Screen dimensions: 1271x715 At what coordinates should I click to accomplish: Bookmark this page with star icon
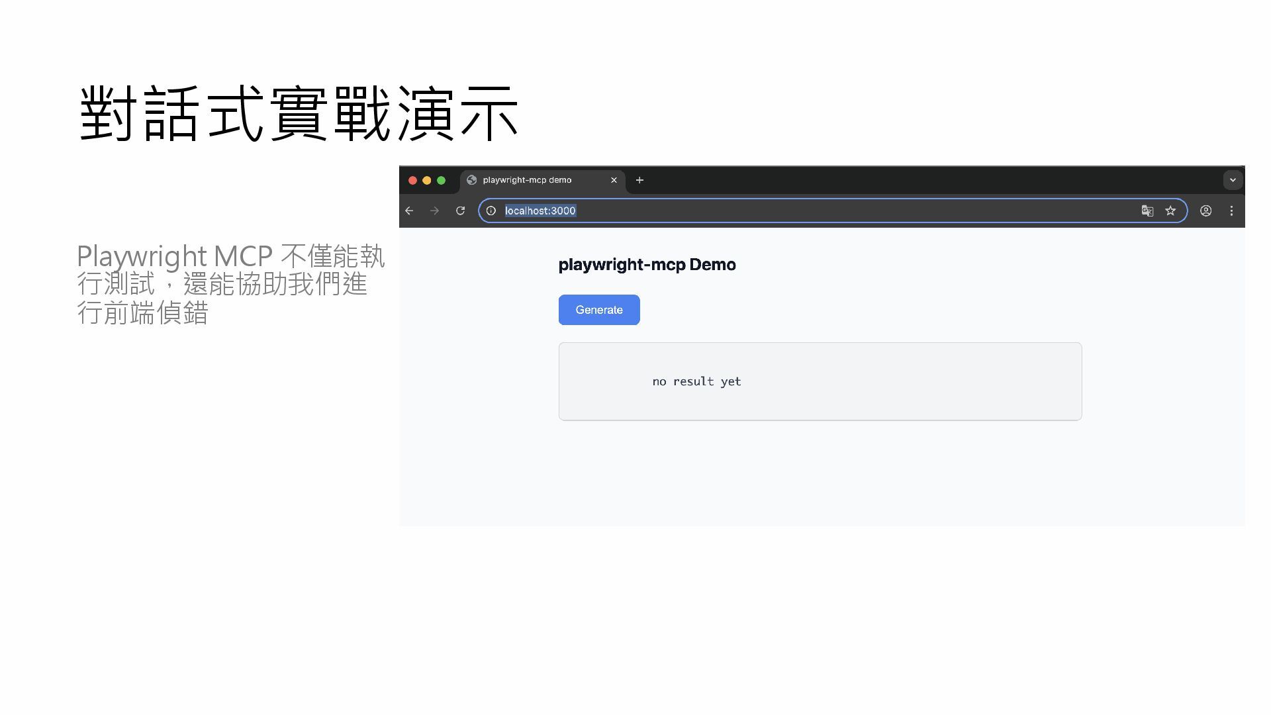tap(1170, 211)
